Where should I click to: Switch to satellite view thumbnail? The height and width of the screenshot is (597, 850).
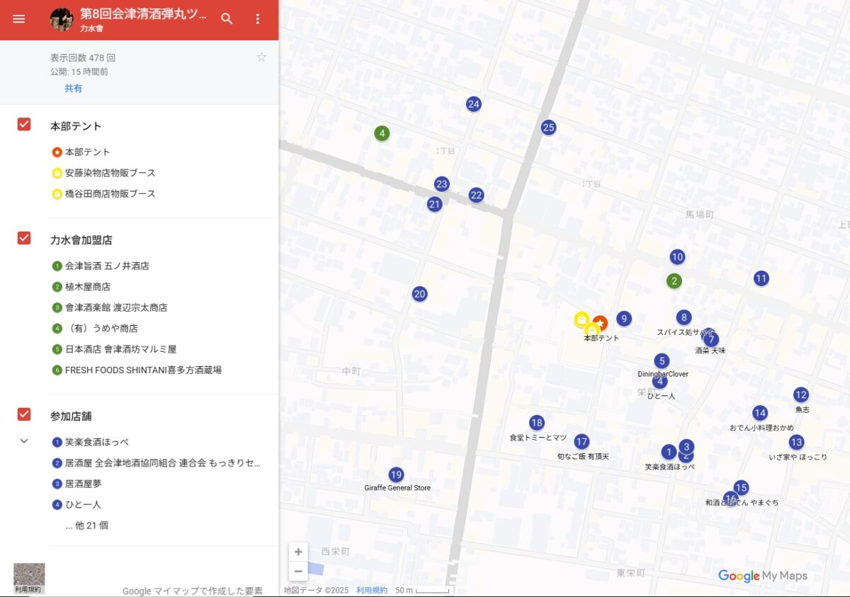29,579
